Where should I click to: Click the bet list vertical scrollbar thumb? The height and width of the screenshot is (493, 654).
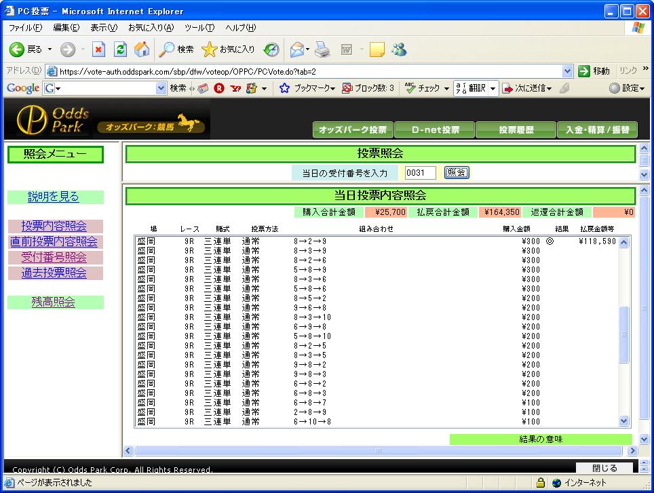pos(624,334)
